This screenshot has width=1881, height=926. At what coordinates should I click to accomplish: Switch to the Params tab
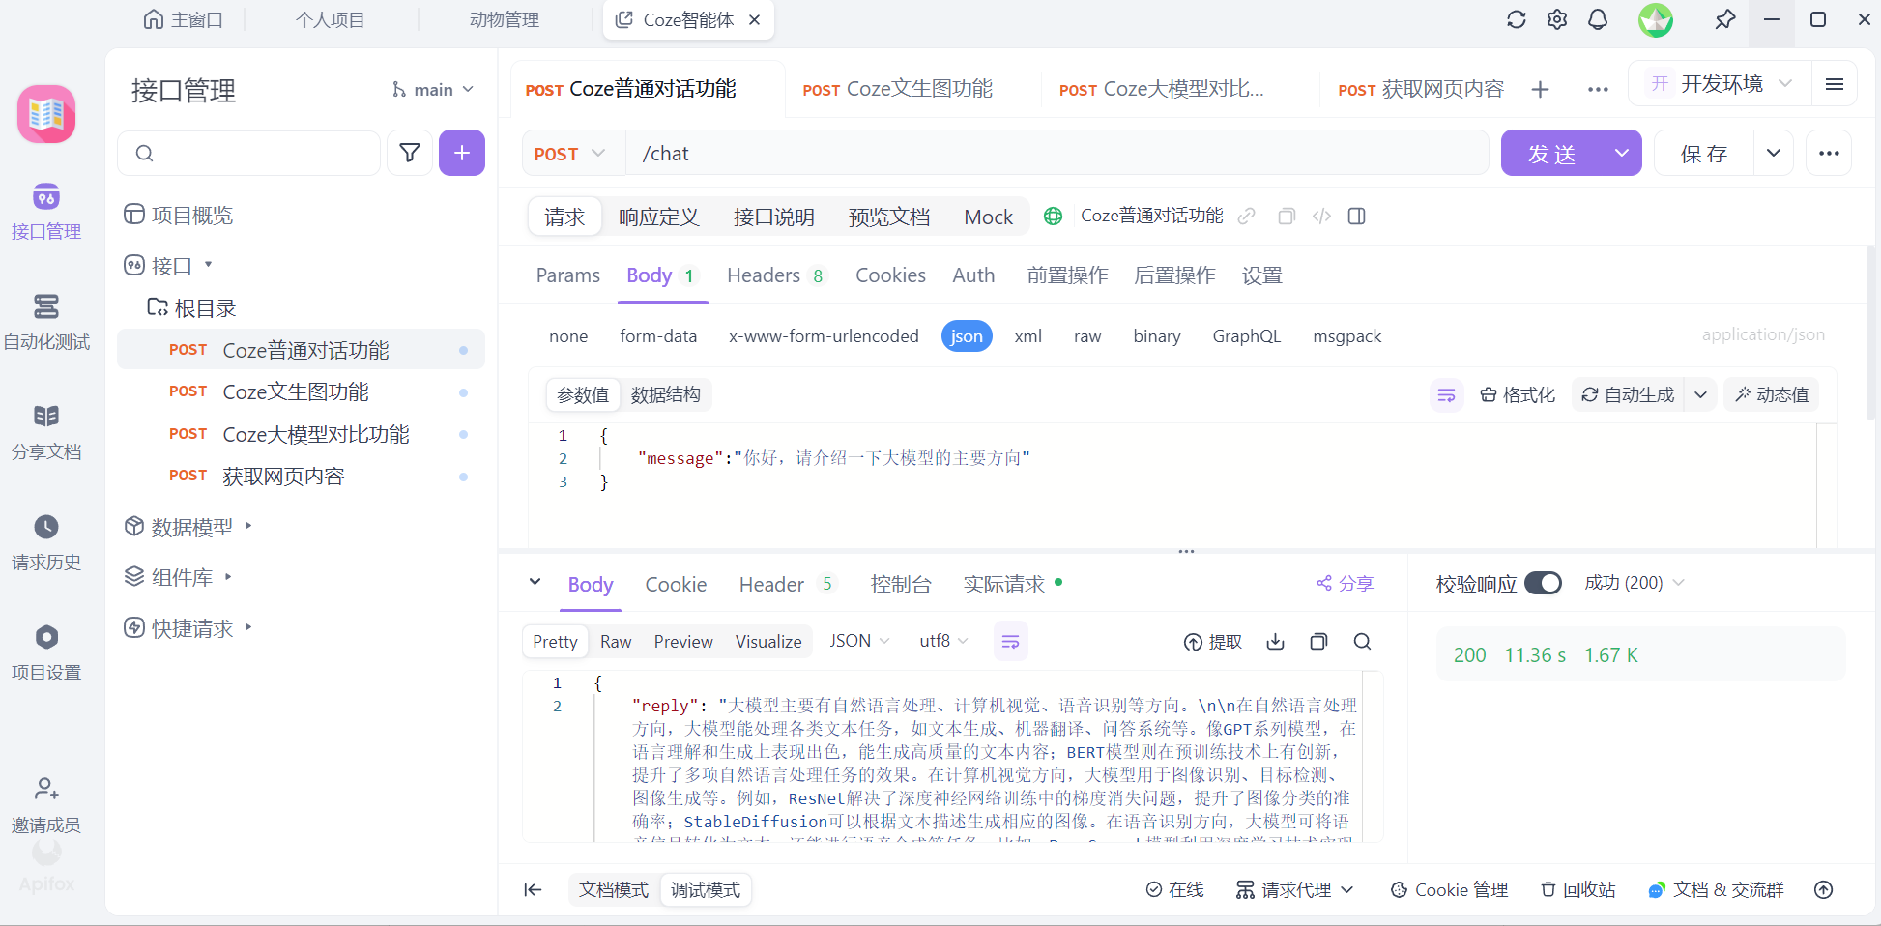point(568,275)
